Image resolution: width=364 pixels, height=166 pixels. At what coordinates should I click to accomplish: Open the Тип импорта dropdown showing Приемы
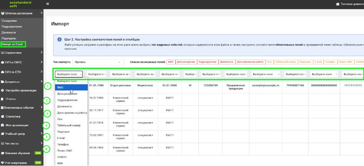[98, 62]
